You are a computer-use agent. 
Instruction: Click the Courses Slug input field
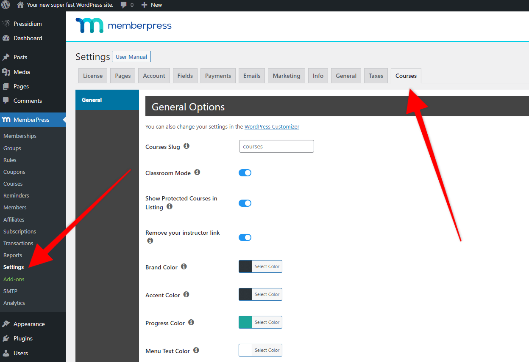(276, 146)
